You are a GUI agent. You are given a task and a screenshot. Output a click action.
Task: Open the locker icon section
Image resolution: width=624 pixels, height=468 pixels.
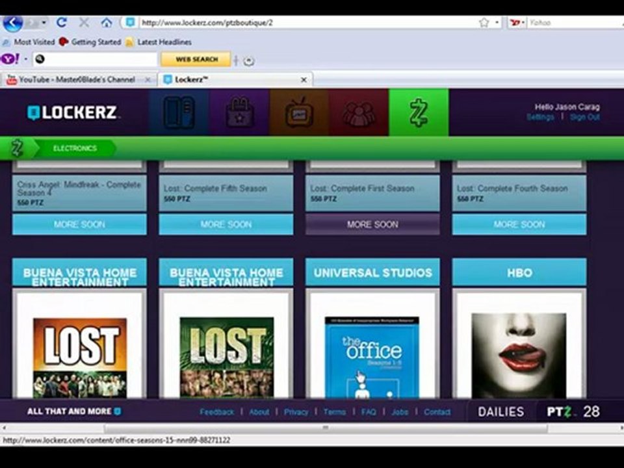(x=179, y=112)
